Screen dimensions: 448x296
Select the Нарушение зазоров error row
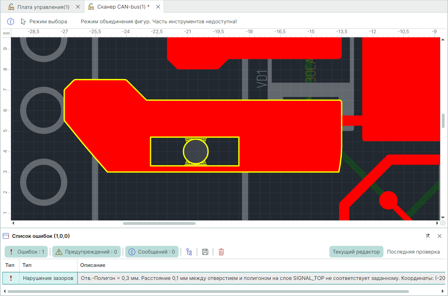(x=48, y=278)
